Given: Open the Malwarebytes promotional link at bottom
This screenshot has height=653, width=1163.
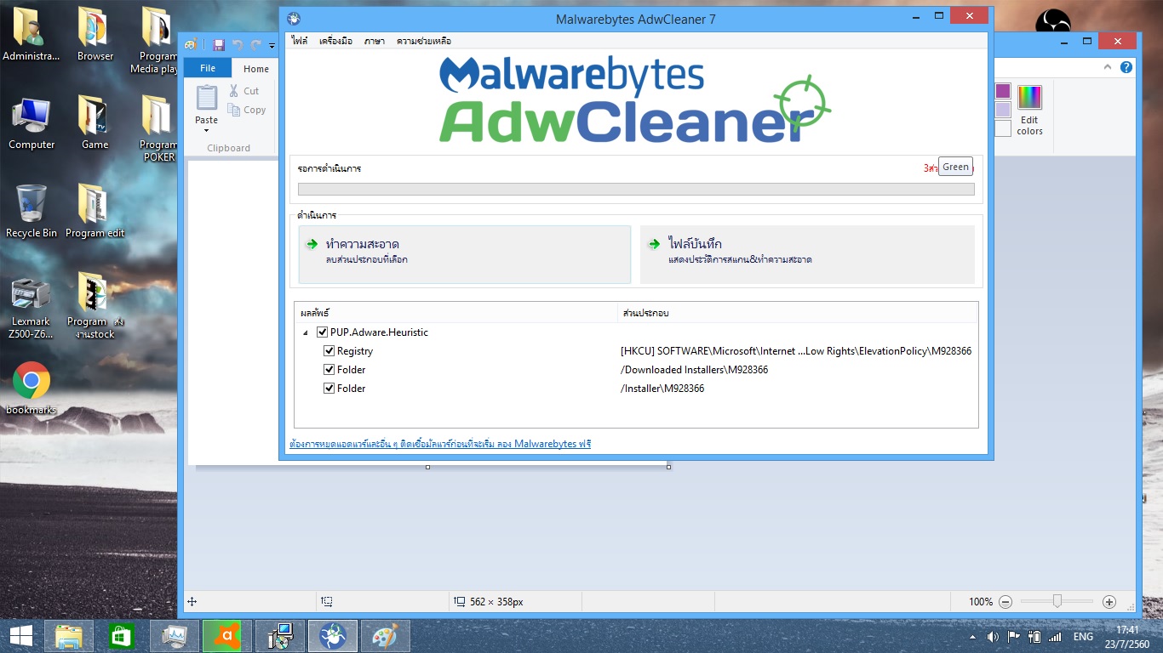Looking at the screenshot, I should (440, 444).
